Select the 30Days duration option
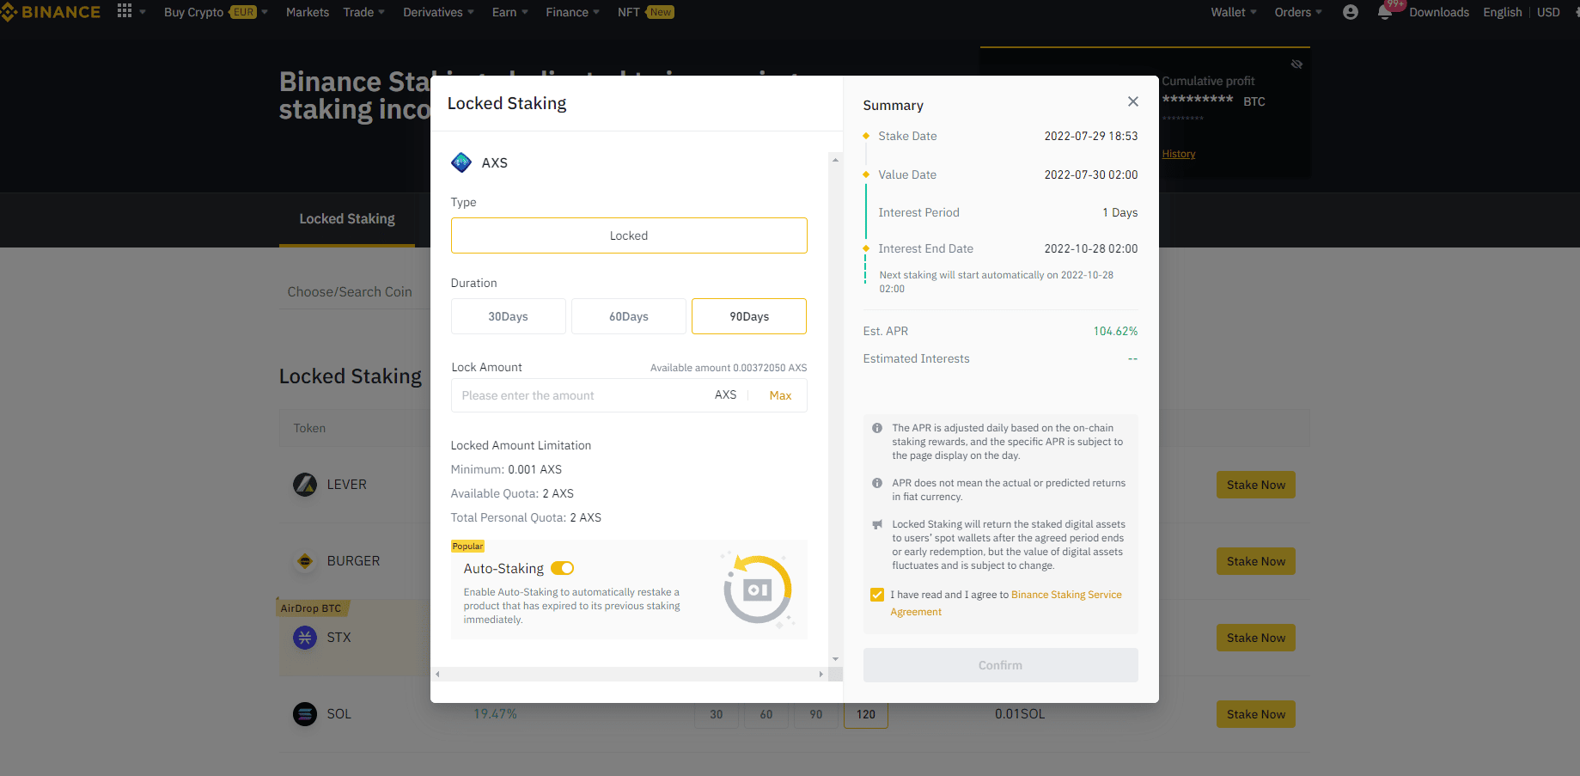 point(508,316)
